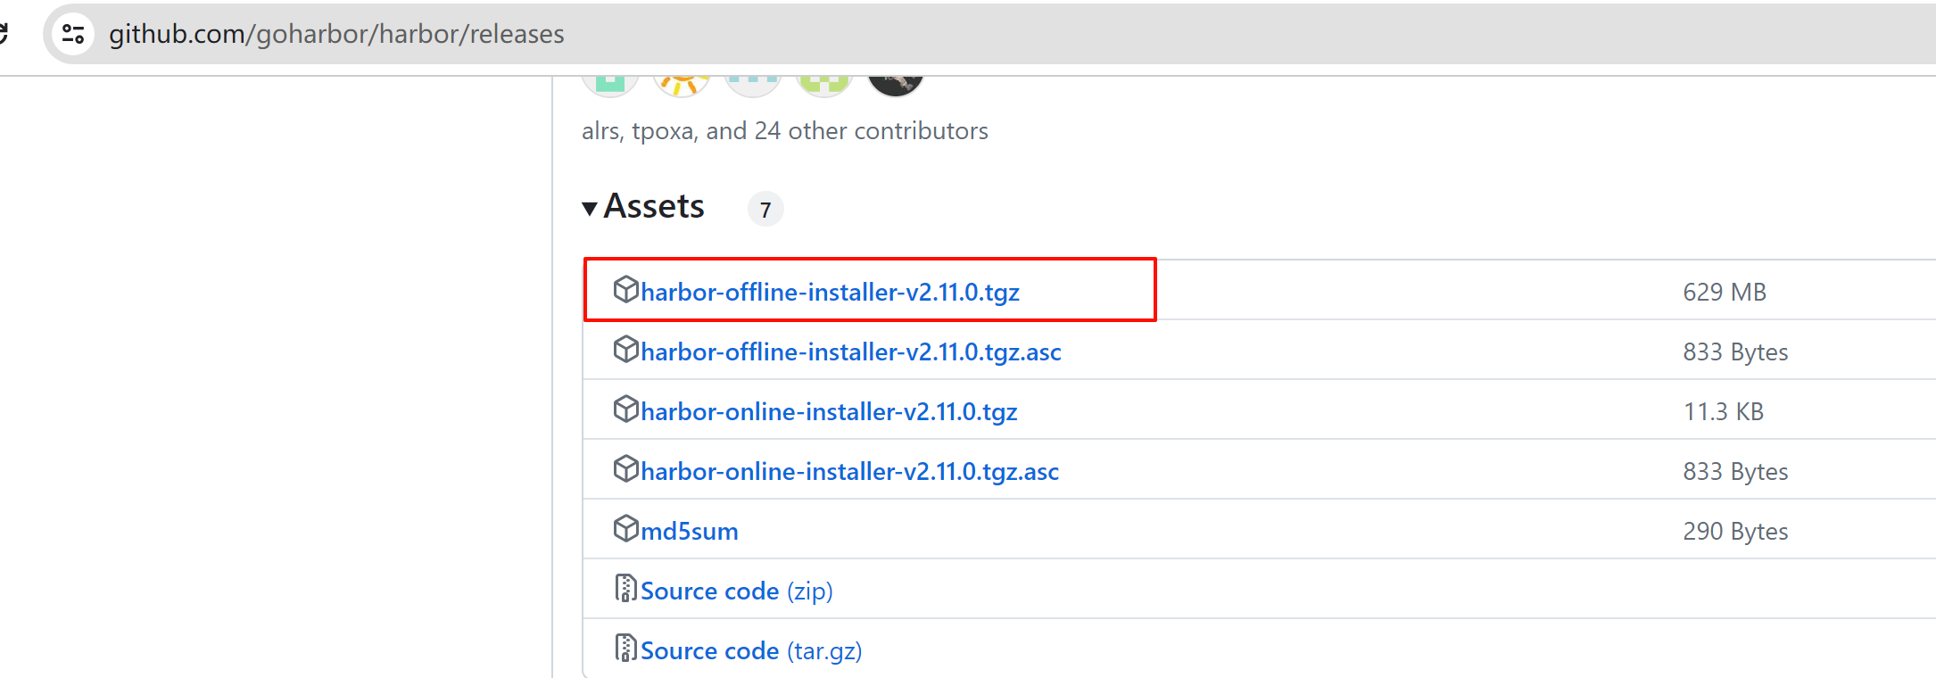Click the archive icon beside Source code (tar.gz)

click(x=625, y=649)
